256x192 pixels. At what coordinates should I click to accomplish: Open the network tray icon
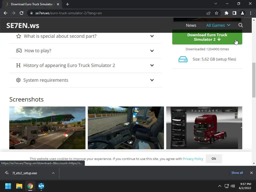coord(226,186)
